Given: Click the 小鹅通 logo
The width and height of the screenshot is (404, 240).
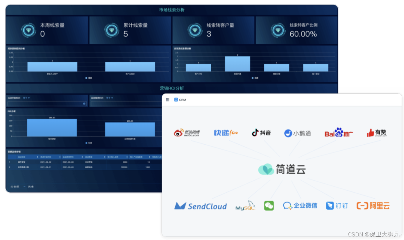Looking at the screenshot, I should pos(297,133).
